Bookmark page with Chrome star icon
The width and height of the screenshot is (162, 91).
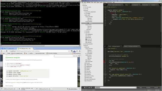coord(69,51)
